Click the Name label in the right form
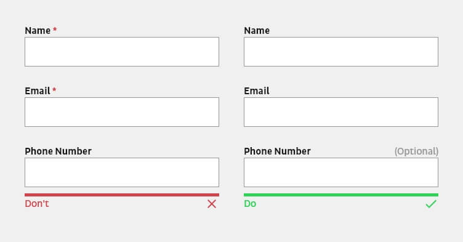Image resolution: width=463 pixels, height=242 pixels. coord(257,30)
